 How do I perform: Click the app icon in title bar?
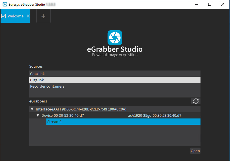(x=5, y=4)
